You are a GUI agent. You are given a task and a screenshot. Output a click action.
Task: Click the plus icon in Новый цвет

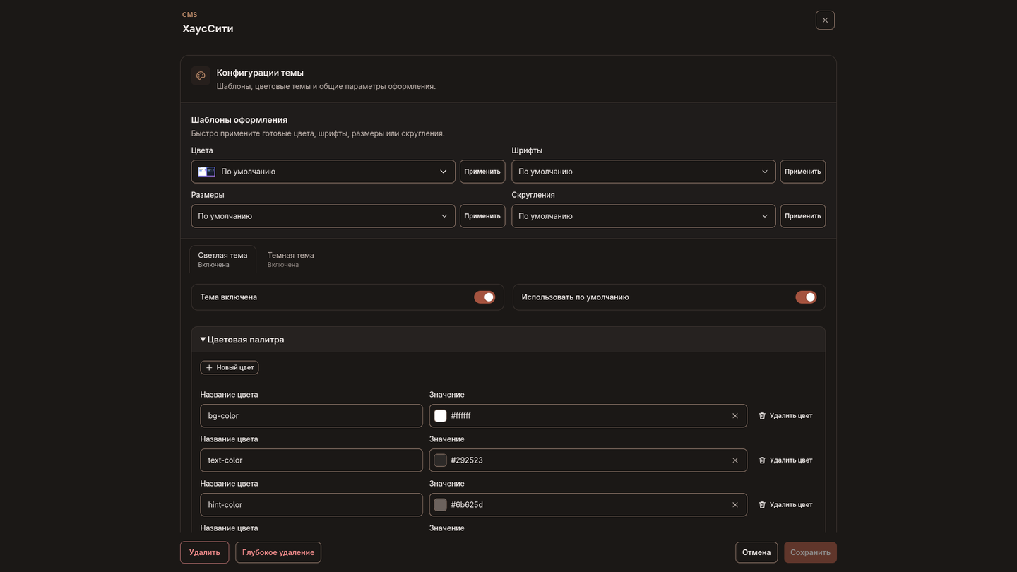click(x=209, y=368)
